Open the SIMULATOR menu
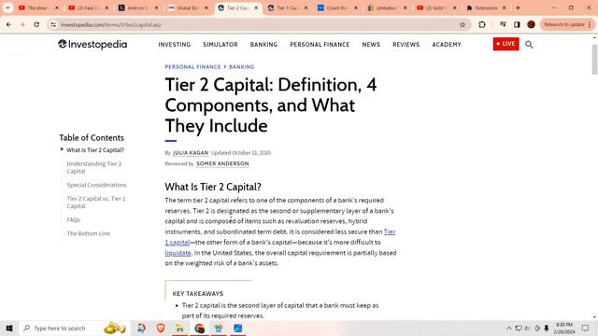Image resolution: width=598 pixels, height=336 pixels. coord(221,45)
